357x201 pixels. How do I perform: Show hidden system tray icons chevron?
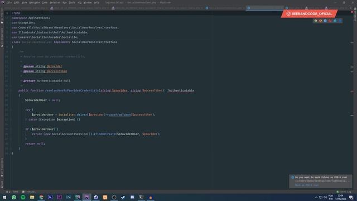316,197
